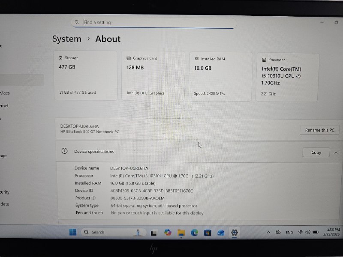The width and height of the screenshot is (343, 257).
Task: Open Wi-Fi network quick settings
Action: coord(301,232)
